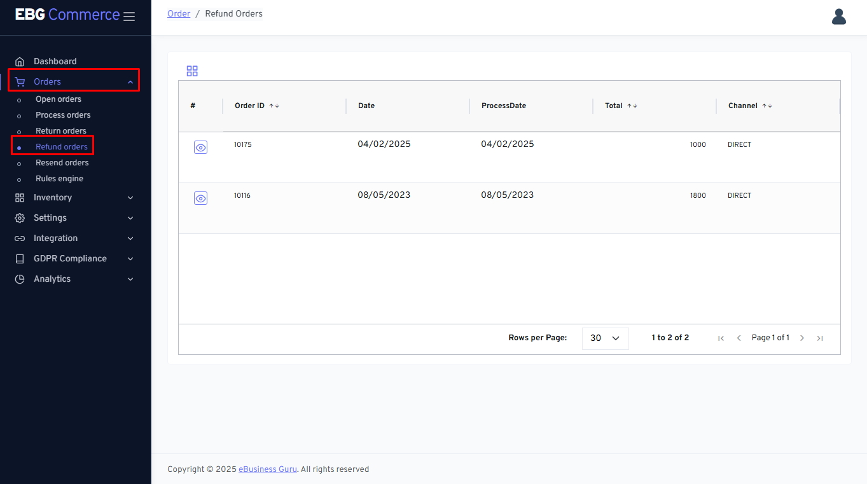Click the GDPR Compliance book icon
The height and width of the screenshot is (484, 867).
pos(20,259)
